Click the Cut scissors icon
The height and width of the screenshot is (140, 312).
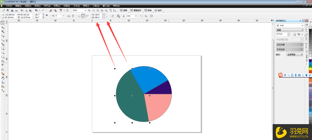tap(22, 11)
